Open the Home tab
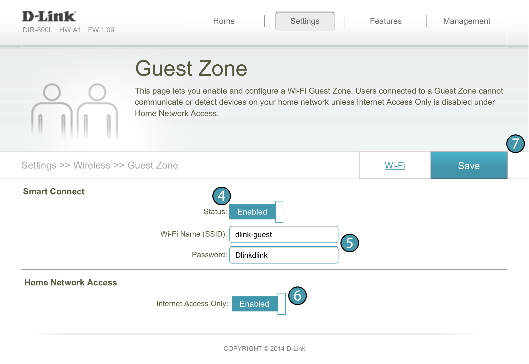This screenshot has width=529, height=364. click(224, 21)
